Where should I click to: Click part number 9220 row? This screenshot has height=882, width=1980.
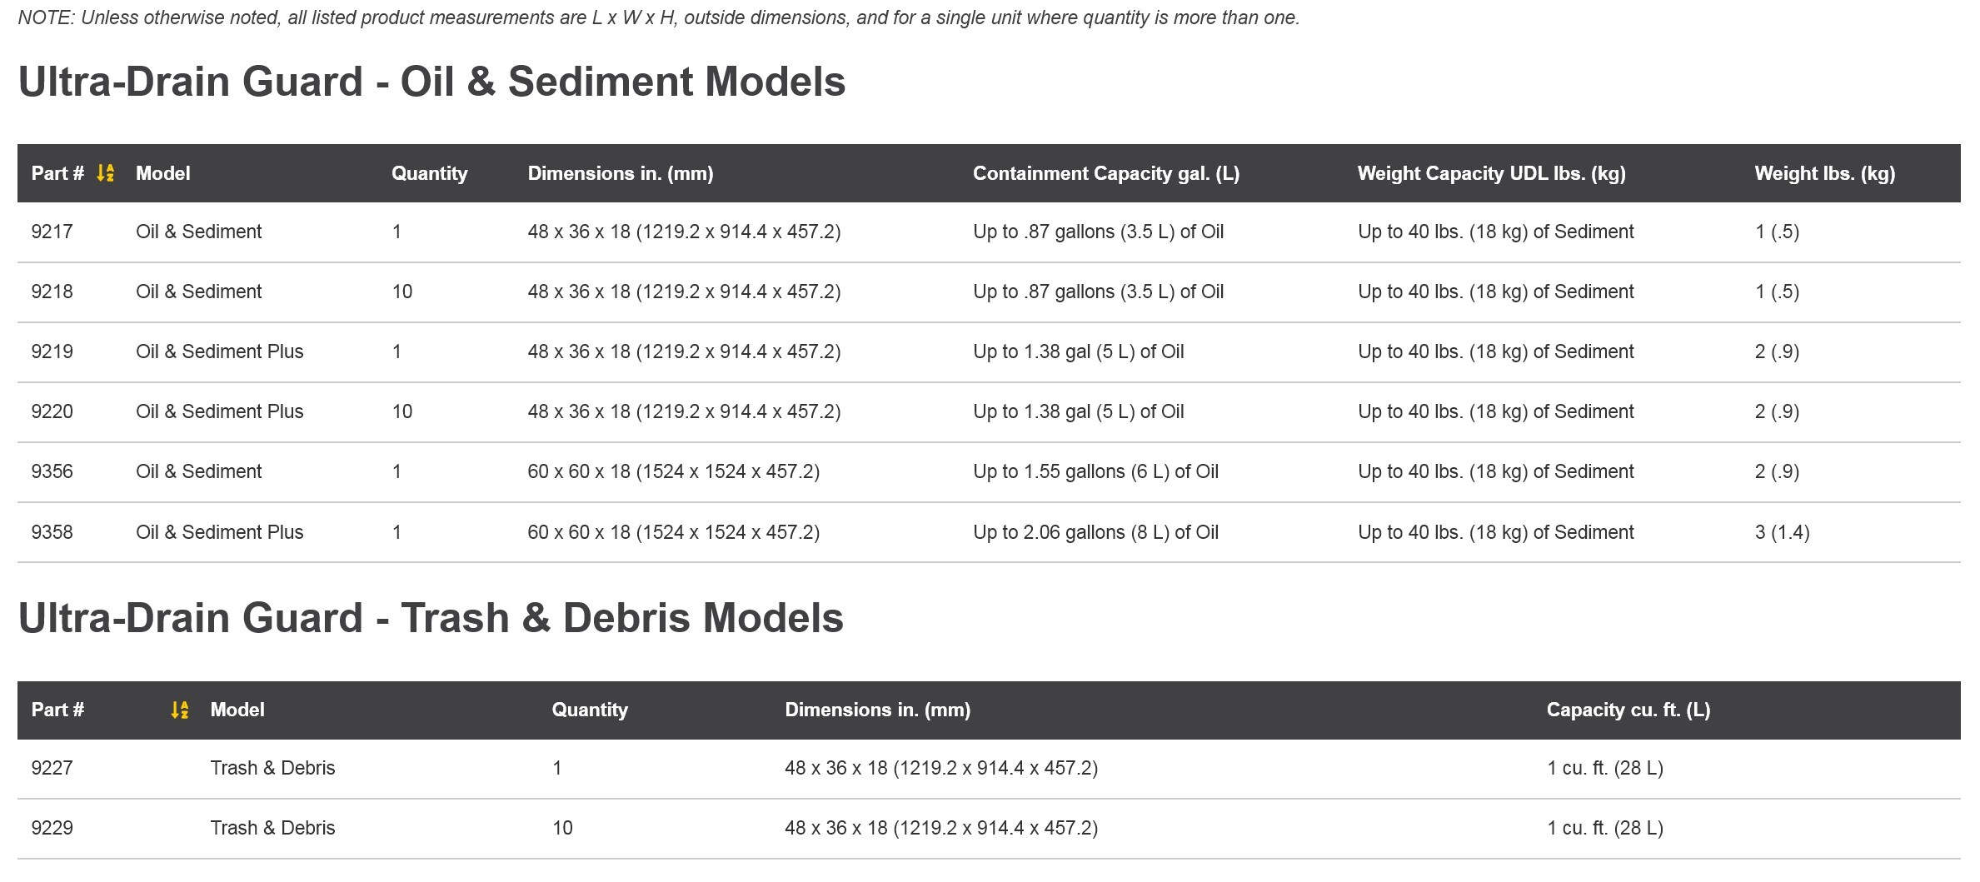(52, 411)
